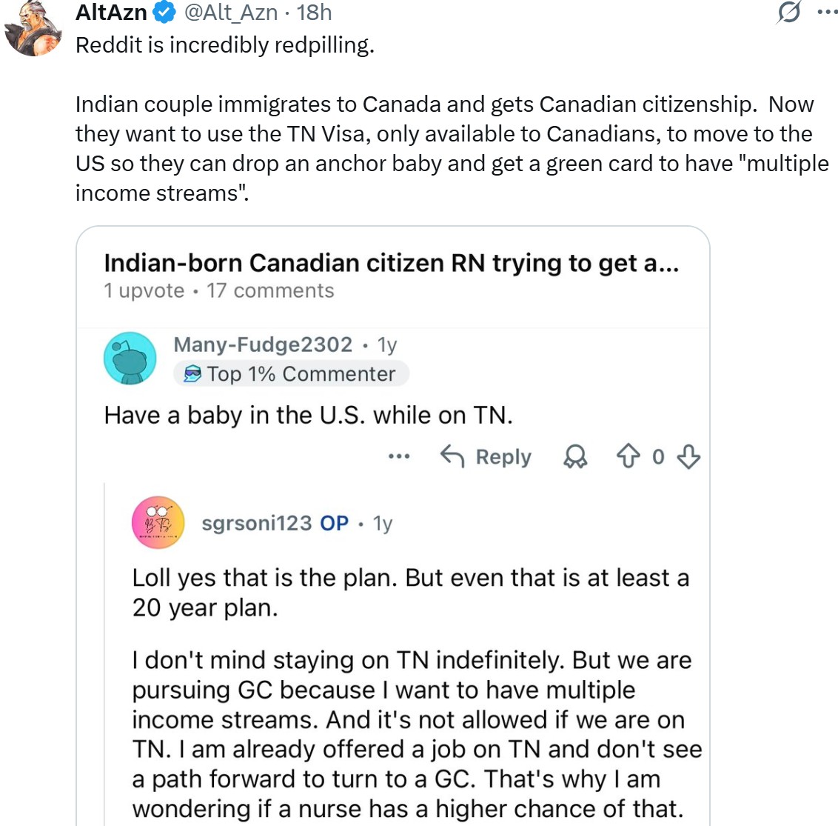Upvote the Many-Fudge2302 comment
The height and width of the screenshot is (826, 838).
(x=628, y=457)
